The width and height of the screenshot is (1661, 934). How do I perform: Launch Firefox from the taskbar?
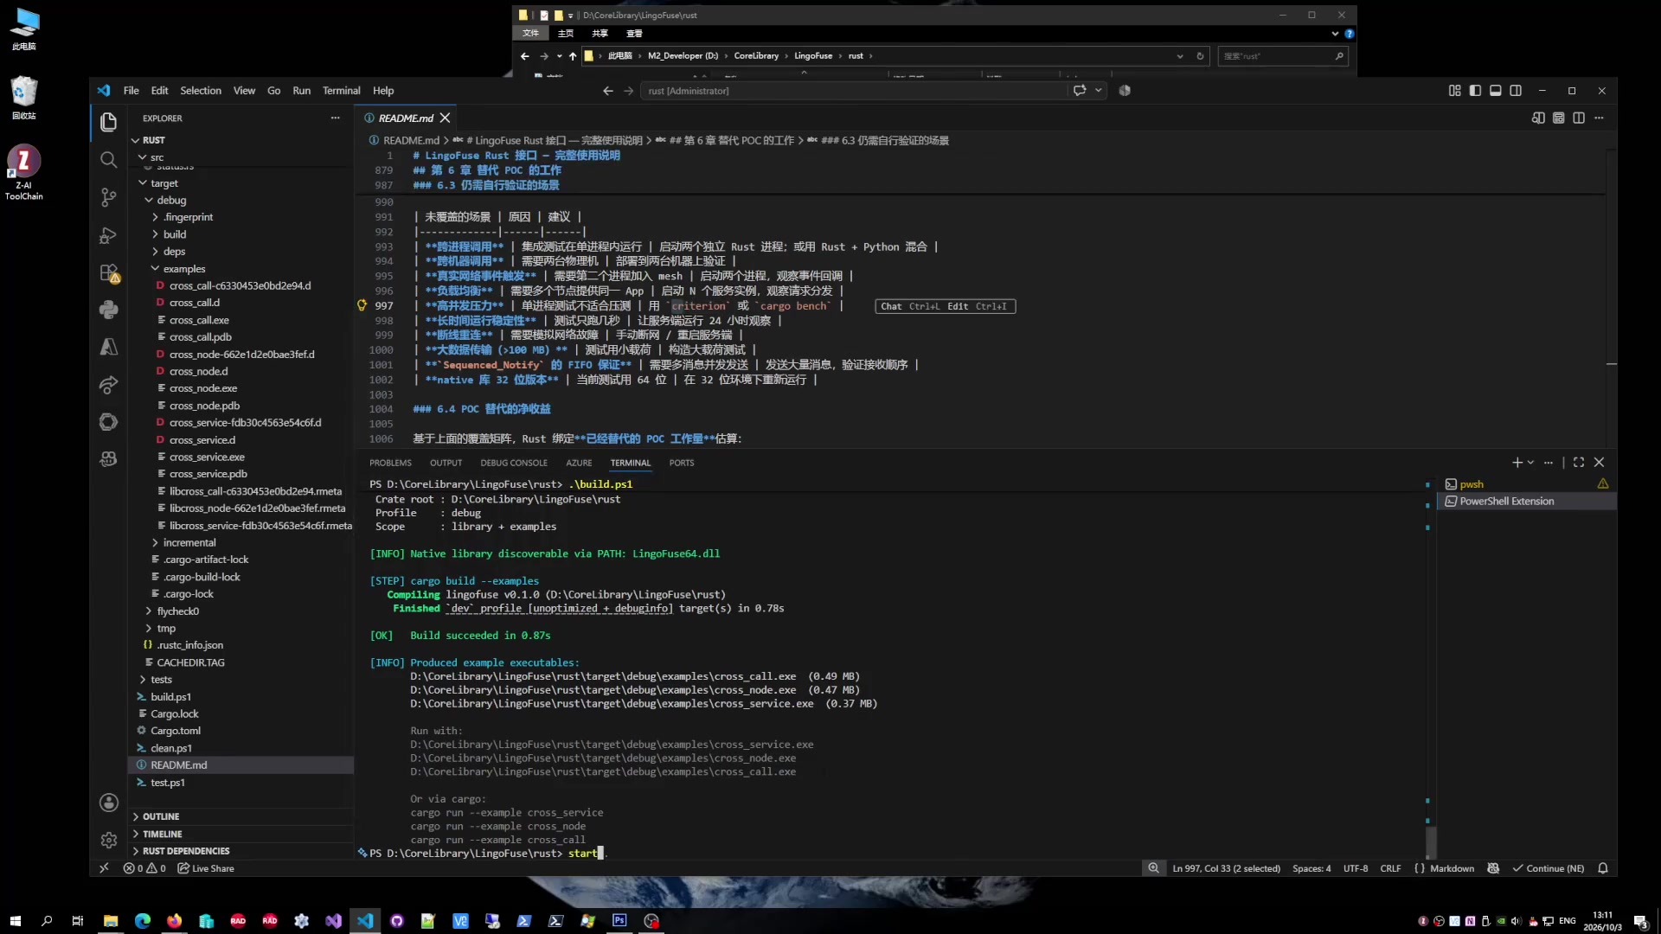pyautogui.click(x=175, y=921)
